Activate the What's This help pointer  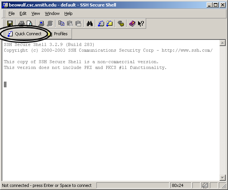(141, 23)
